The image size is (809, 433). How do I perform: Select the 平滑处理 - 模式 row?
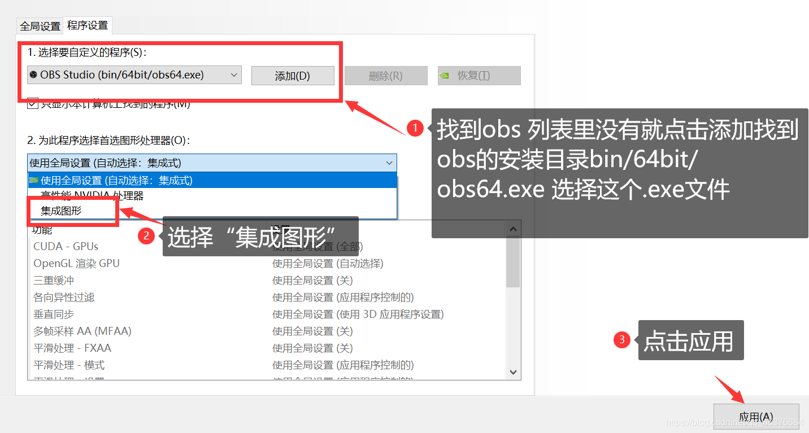coord(267,365)
